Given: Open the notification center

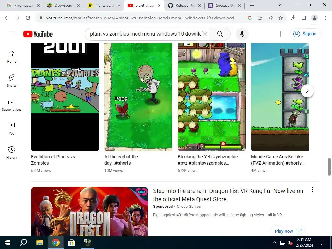Looking at the screenshot, I should tap(321, 243).
